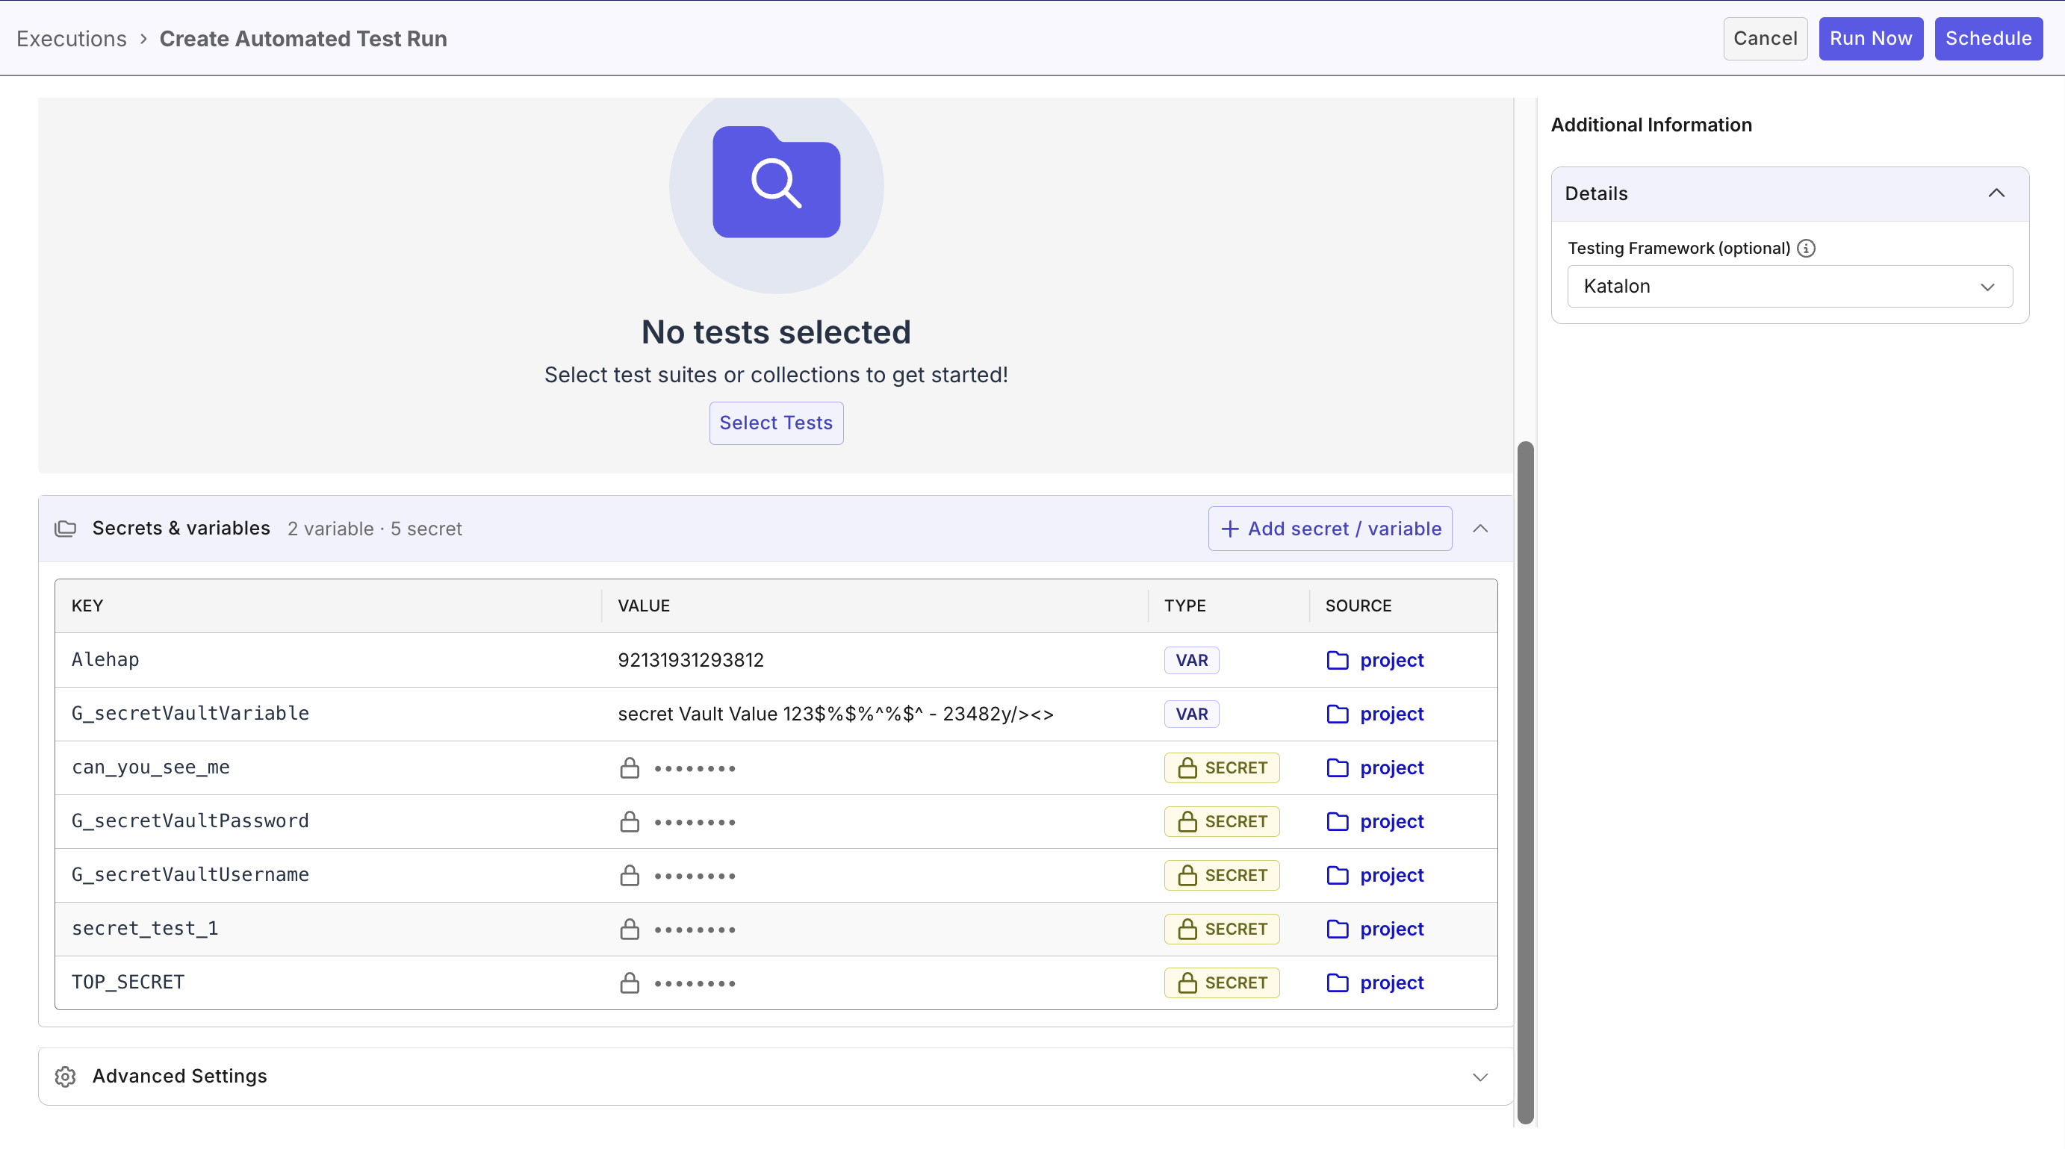Click the Testing Framework info icon
Viewport: 2065px width, 1149px height.
pyautogui.click(x=1806, y=249)
